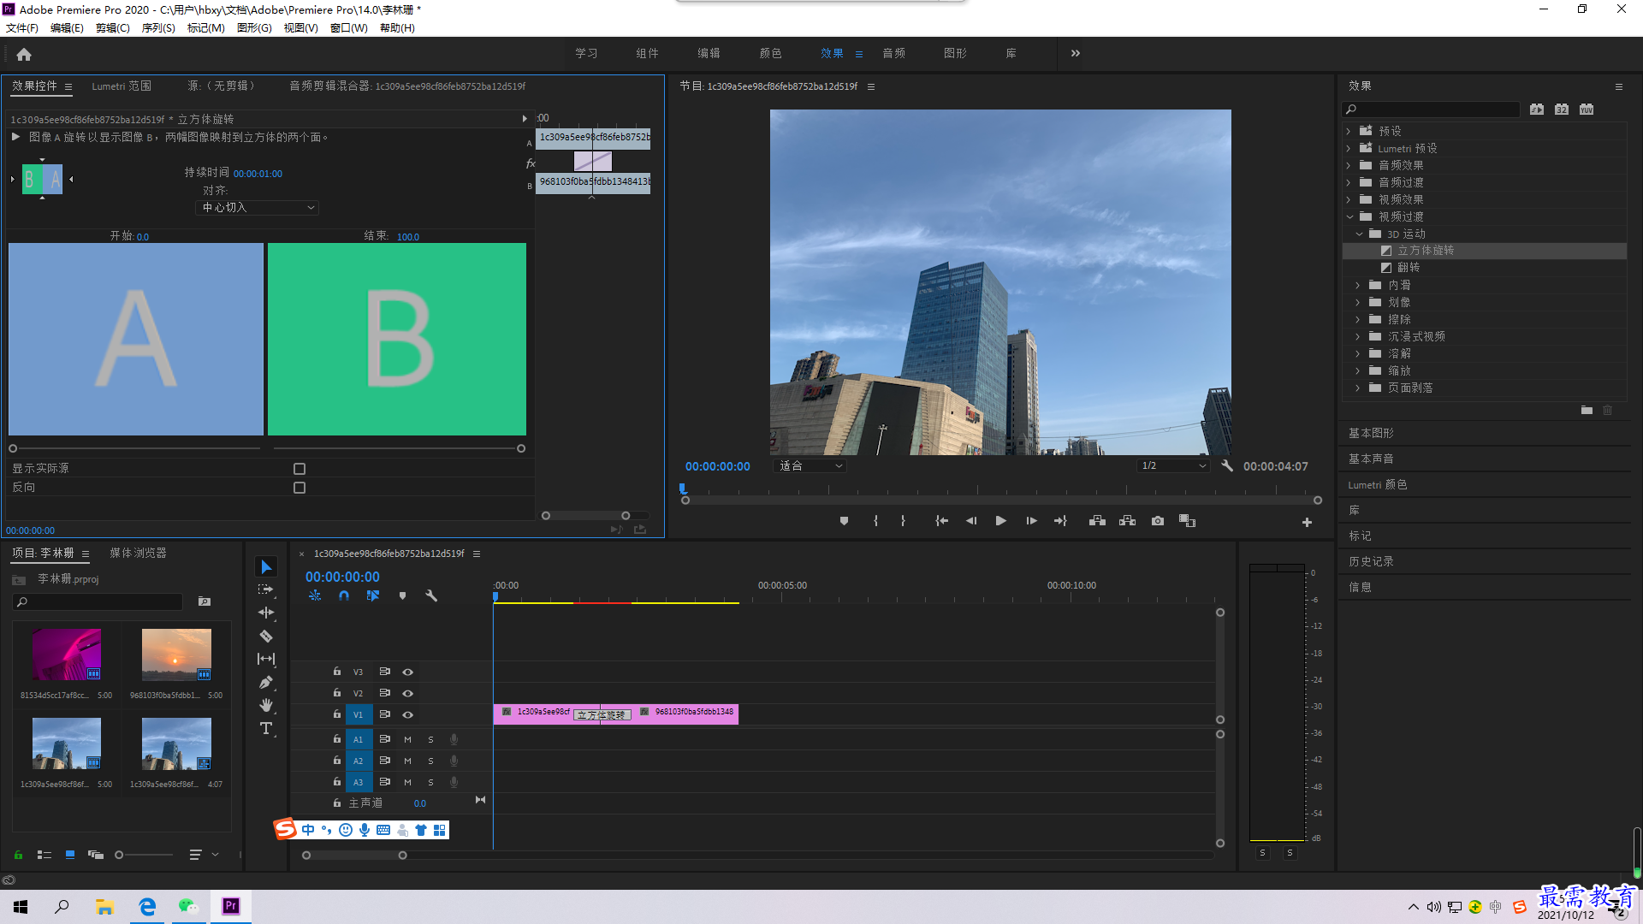Select the Hand tool

pos(266,705)
